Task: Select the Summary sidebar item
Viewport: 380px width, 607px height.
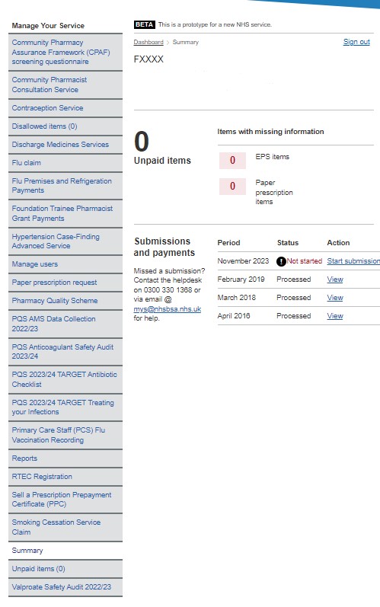Action: coord(65,551)
